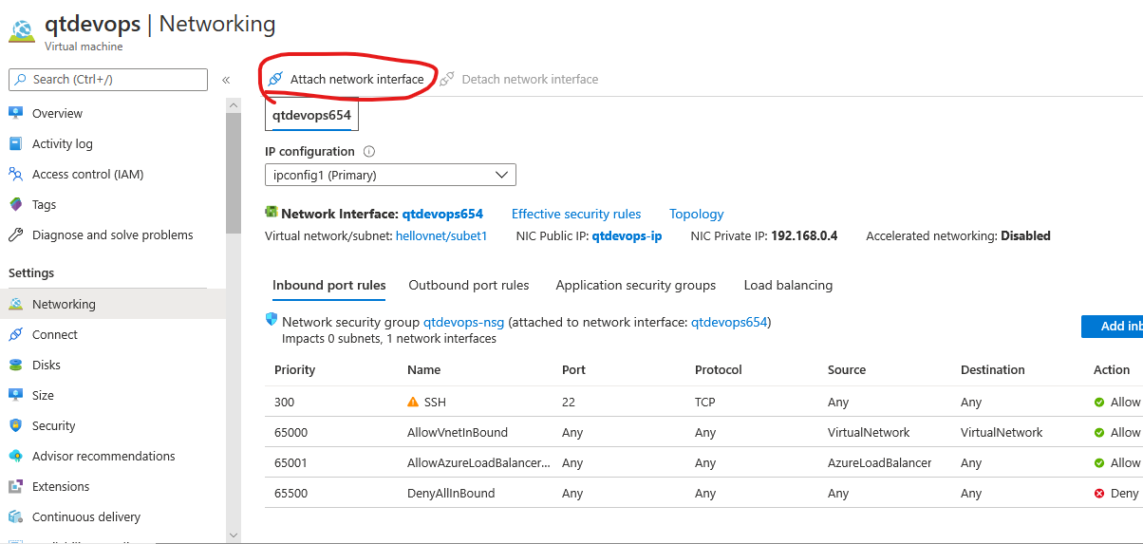Open the qtdevops-ip public IP link
The image size is (1143, 544).
click(x=627, y=235)
